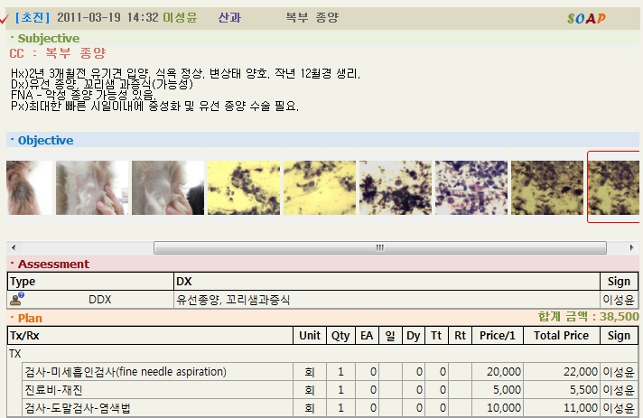Click the FNA - 악성 종양 text line
Screen dimensions: 643x418
pyautogui.click(x=83, y=95)
